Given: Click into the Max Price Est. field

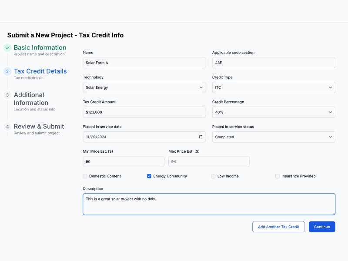Looking at the screenshot, I should pos(209,161).
